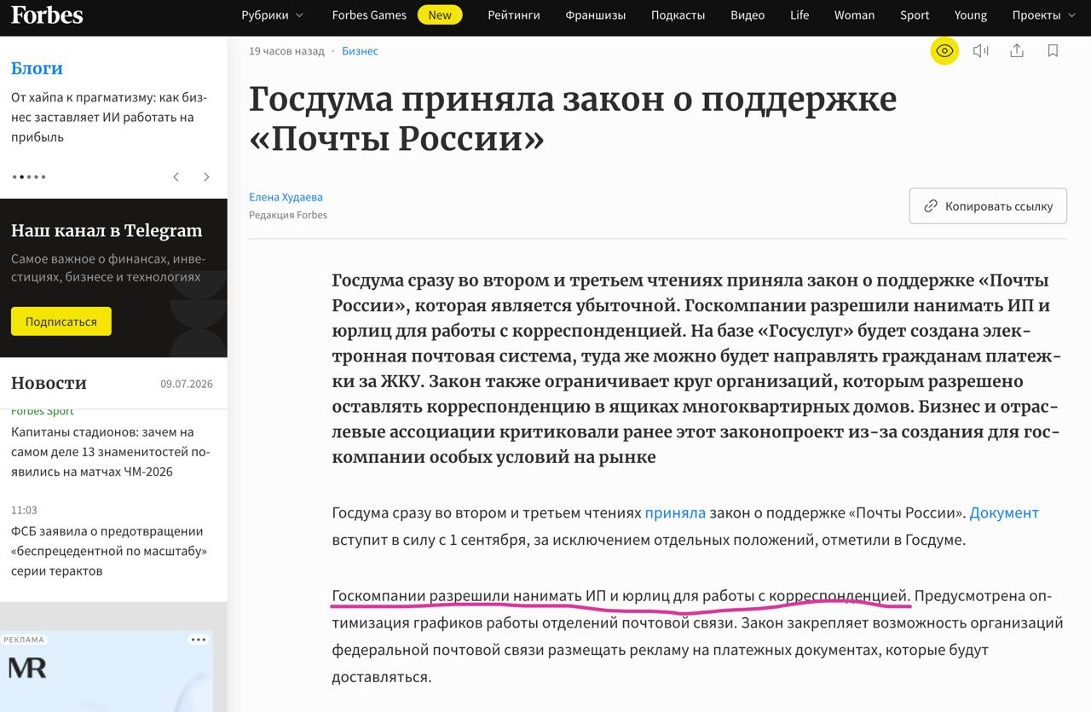Open the Рейтинги menu item

tap(516, 14)
